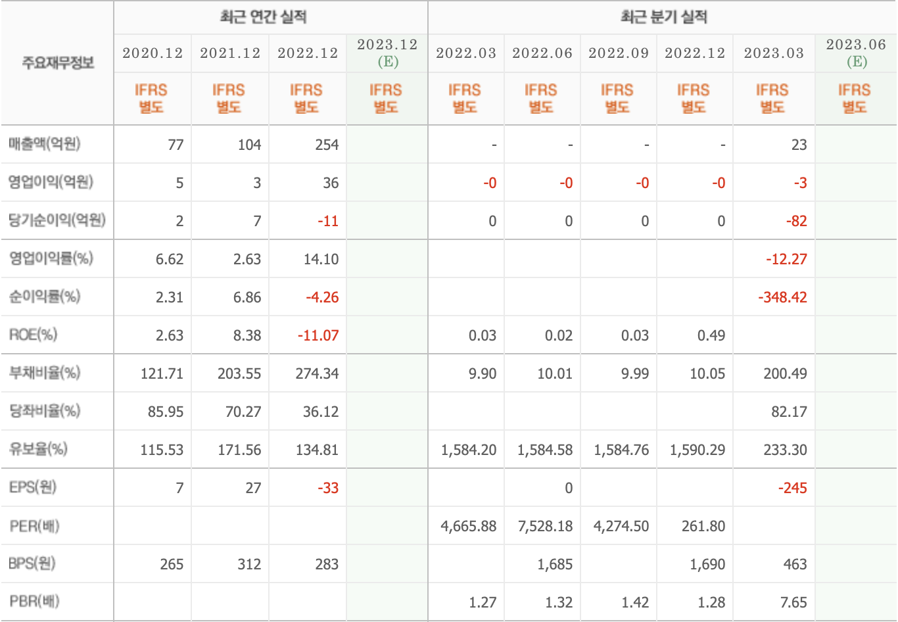Image resolution: width=898 pixels, height=622 pixels.
Task: Click the EPS(원) row label
Action: coord(33,487)
